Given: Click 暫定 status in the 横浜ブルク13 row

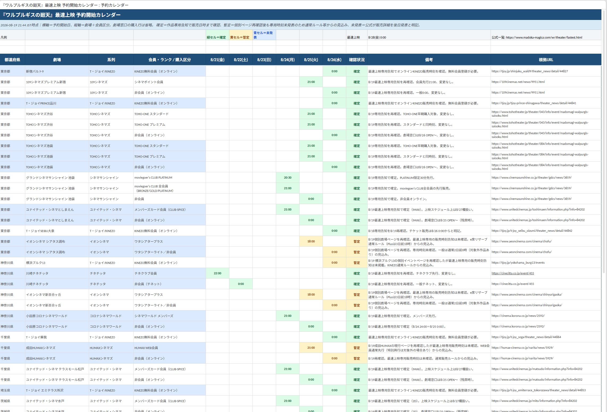Looking at the screenshot, I should pyautogui.click(x=357, y=263).
